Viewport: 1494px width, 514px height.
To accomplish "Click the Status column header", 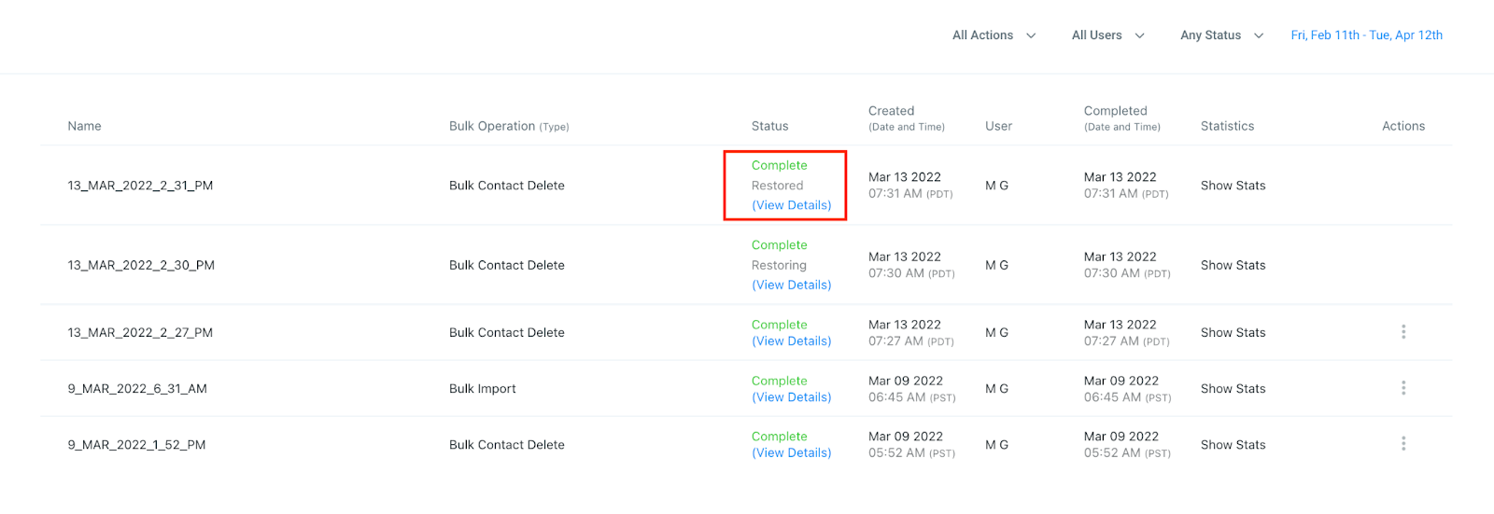I will pyautogui.click(x=769, y=126).
